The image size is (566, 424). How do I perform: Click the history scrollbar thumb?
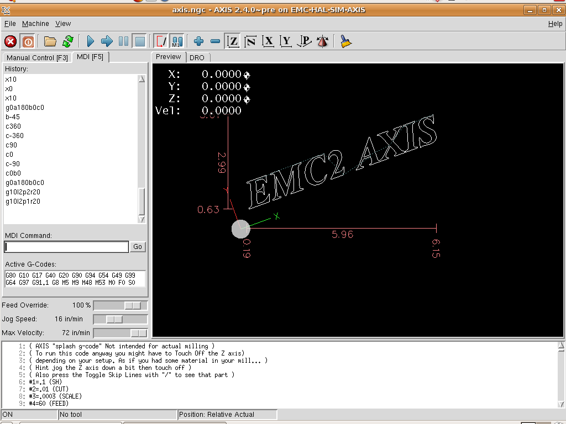coord(142,201)
